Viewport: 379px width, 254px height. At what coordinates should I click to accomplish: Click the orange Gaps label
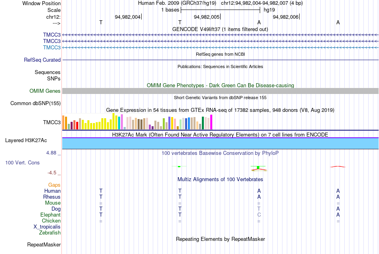[54, 185]
